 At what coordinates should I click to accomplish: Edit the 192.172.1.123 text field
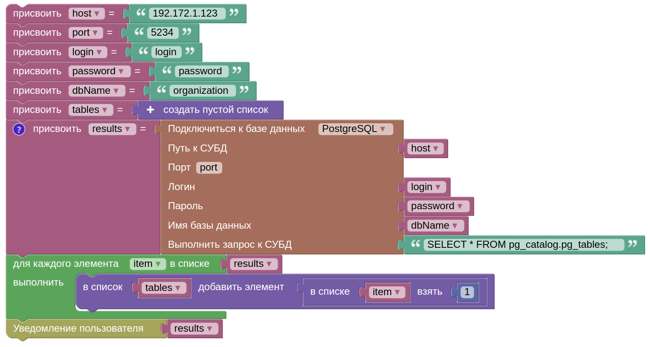tap(187, 14)
